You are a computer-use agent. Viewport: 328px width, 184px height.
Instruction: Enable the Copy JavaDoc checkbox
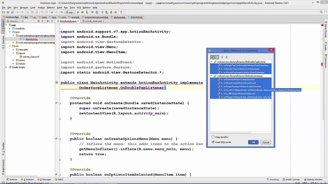213,137
